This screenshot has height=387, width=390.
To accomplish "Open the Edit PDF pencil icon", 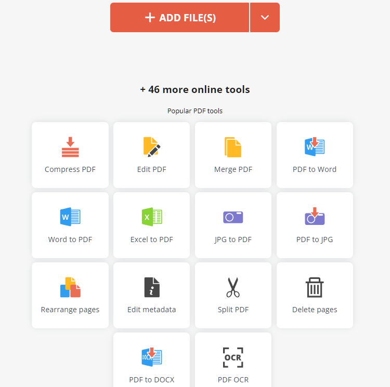I will coord(152,147).
